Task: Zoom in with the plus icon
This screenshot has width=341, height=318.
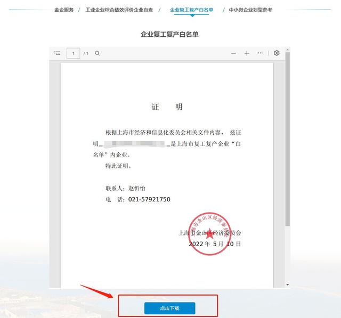Action: (x=247, y=53)
